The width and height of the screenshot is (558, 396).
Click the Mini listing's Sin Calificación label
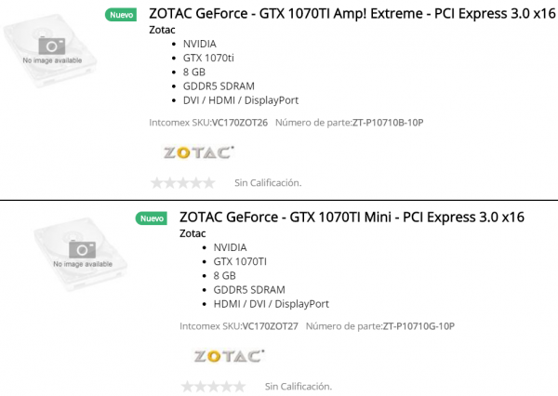coord(299,387)
